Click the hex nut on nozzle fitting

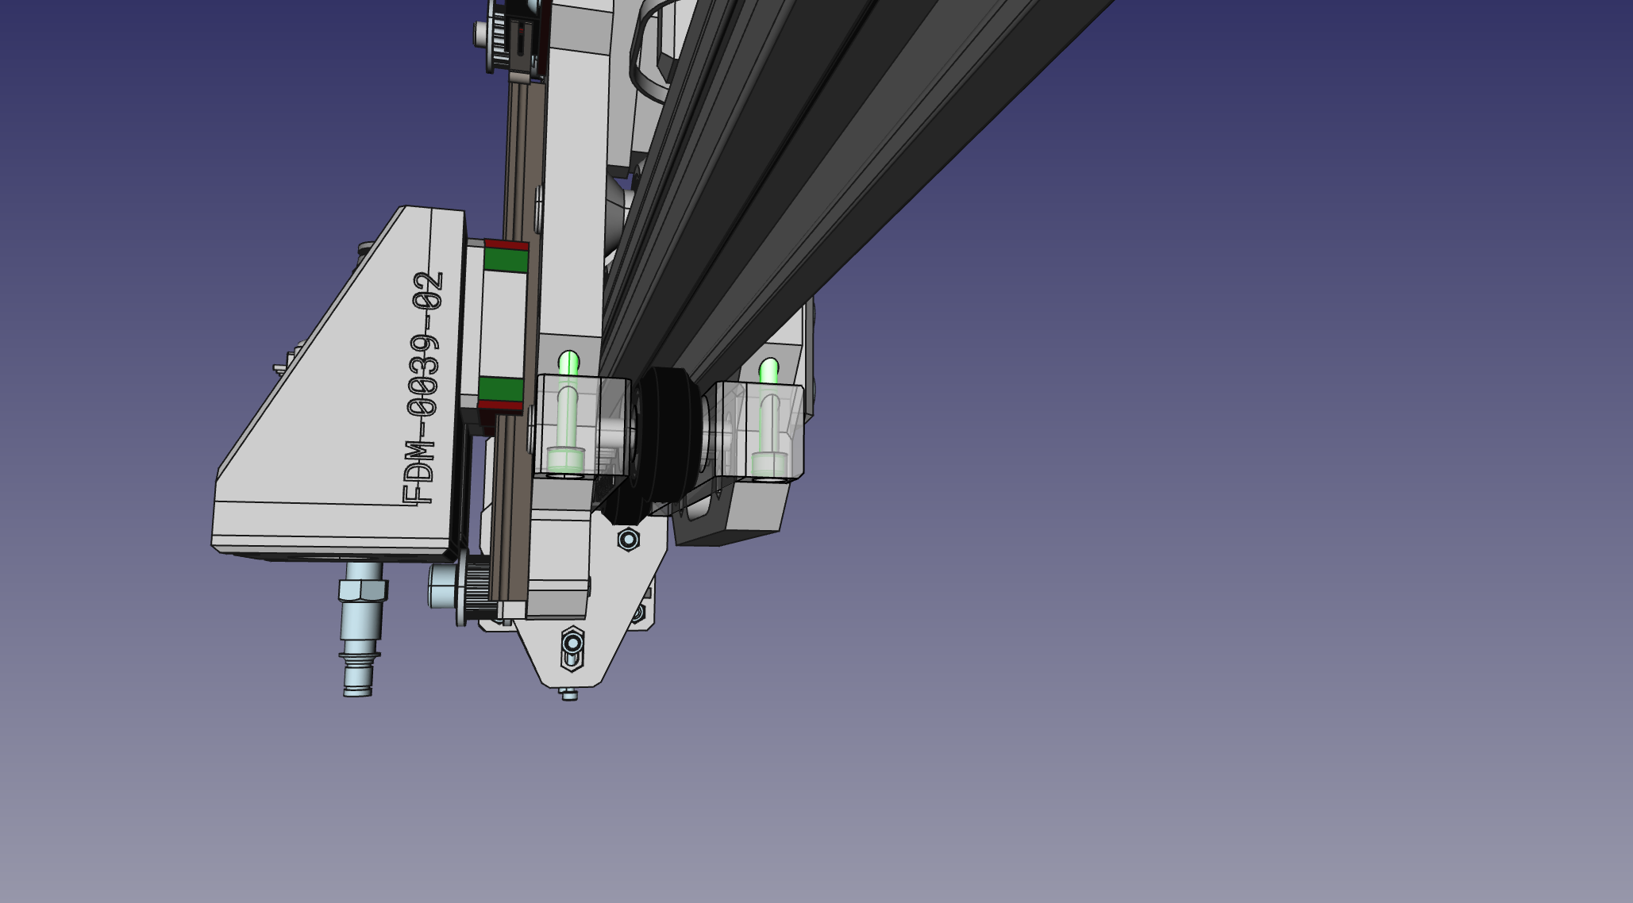point(362,590)
